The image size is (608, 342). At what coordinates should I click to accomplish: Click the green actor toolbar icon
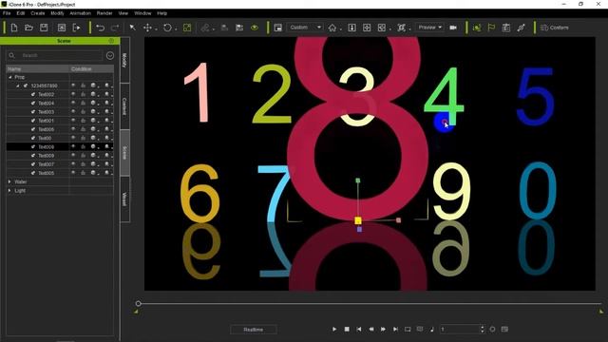pyautogui.click(x=477, y=28)
